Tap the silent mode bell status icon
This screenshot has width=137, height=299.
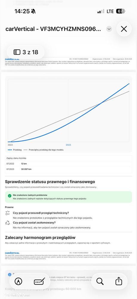(x=33, y=11)
